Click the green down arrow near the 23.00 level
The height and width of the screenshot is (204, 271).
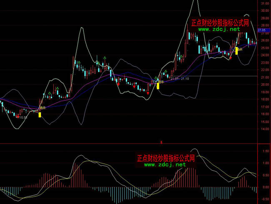pyautogui.click(x=98, y=63)
